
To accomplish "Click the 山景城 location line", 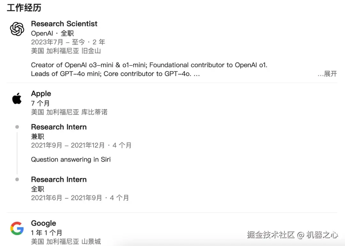I will click(66, 241).
